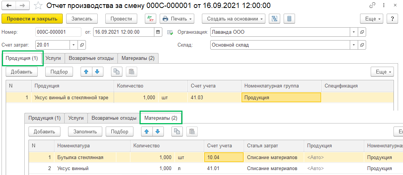Open Подбор for the Материалы table
This screenshot has height=175, width=403.
[119, 132]
